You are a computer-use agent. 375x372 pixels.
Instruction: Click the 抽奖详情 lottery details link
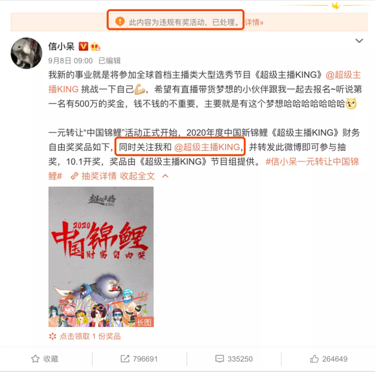point(99,176)
